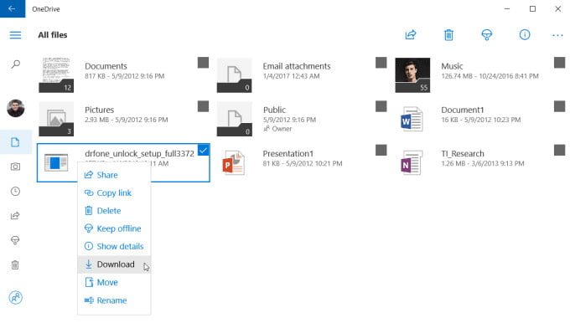
Task: Click the search magnifier in sidebar
Action: [x=16, y=64]
